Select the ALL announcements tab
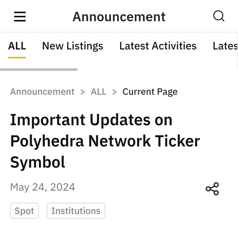 (17, 46)
